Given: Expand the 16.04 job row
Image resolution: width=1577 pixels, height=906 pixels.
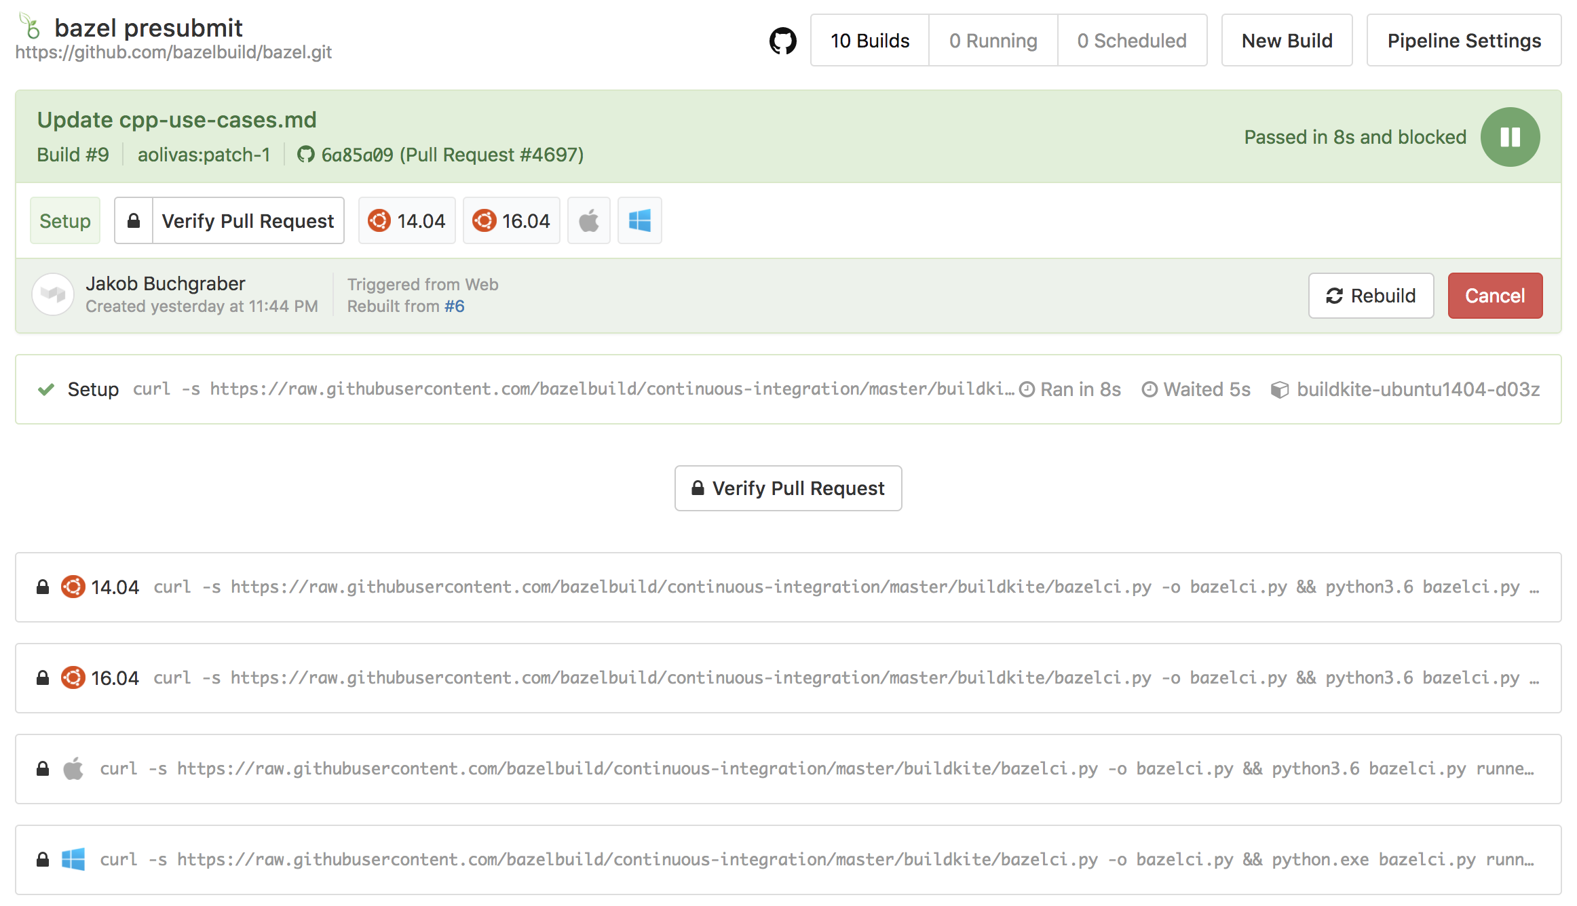Looking at the screenshot, I should coord(788,678).
